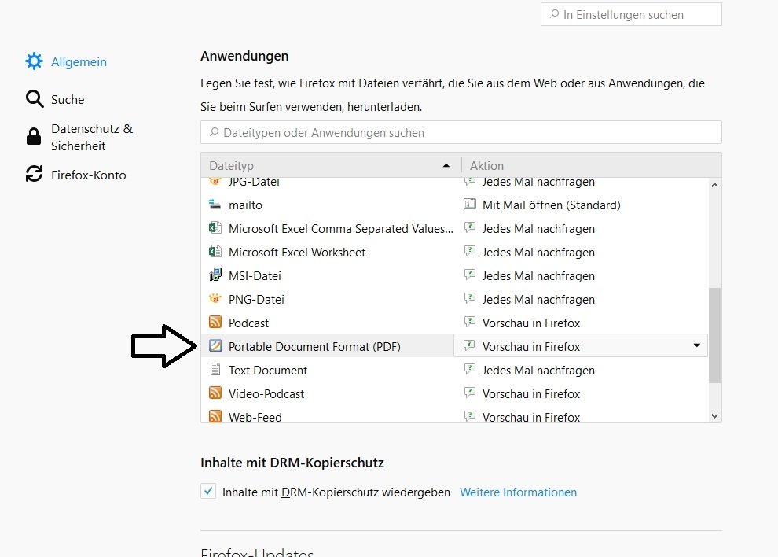
Task: Click the list scrollbar down arrow
Action: (x=714, y=416)
